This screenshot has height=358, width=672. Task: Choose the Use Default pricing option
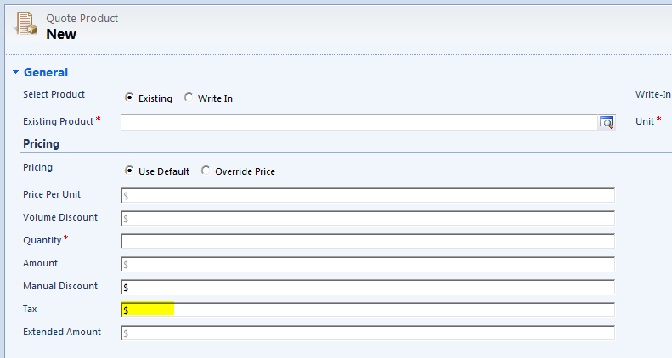(x=129, y=171)
